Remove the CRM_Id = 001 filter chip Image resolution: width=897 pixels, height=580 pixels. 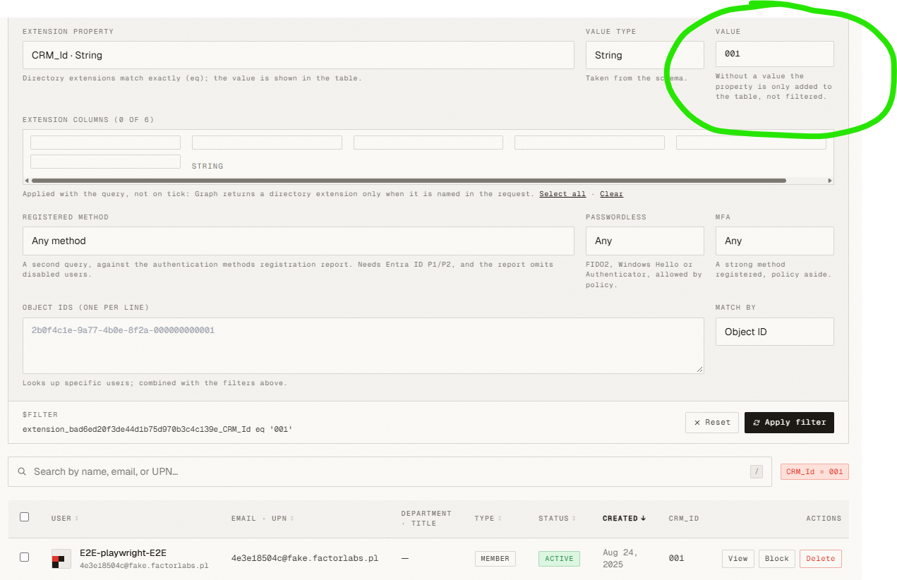[x=814, y=472]
